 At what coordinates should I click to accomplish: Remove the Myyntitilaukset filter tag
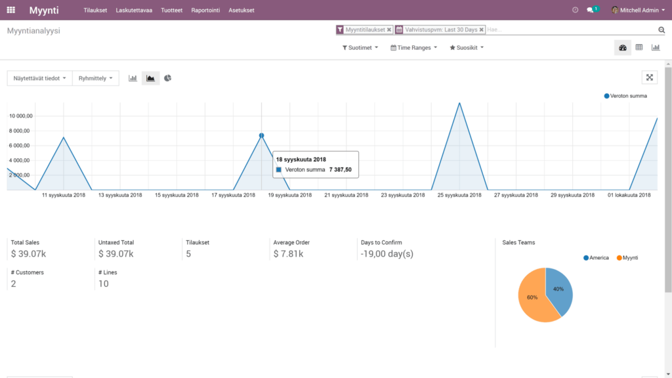point(389,30)
